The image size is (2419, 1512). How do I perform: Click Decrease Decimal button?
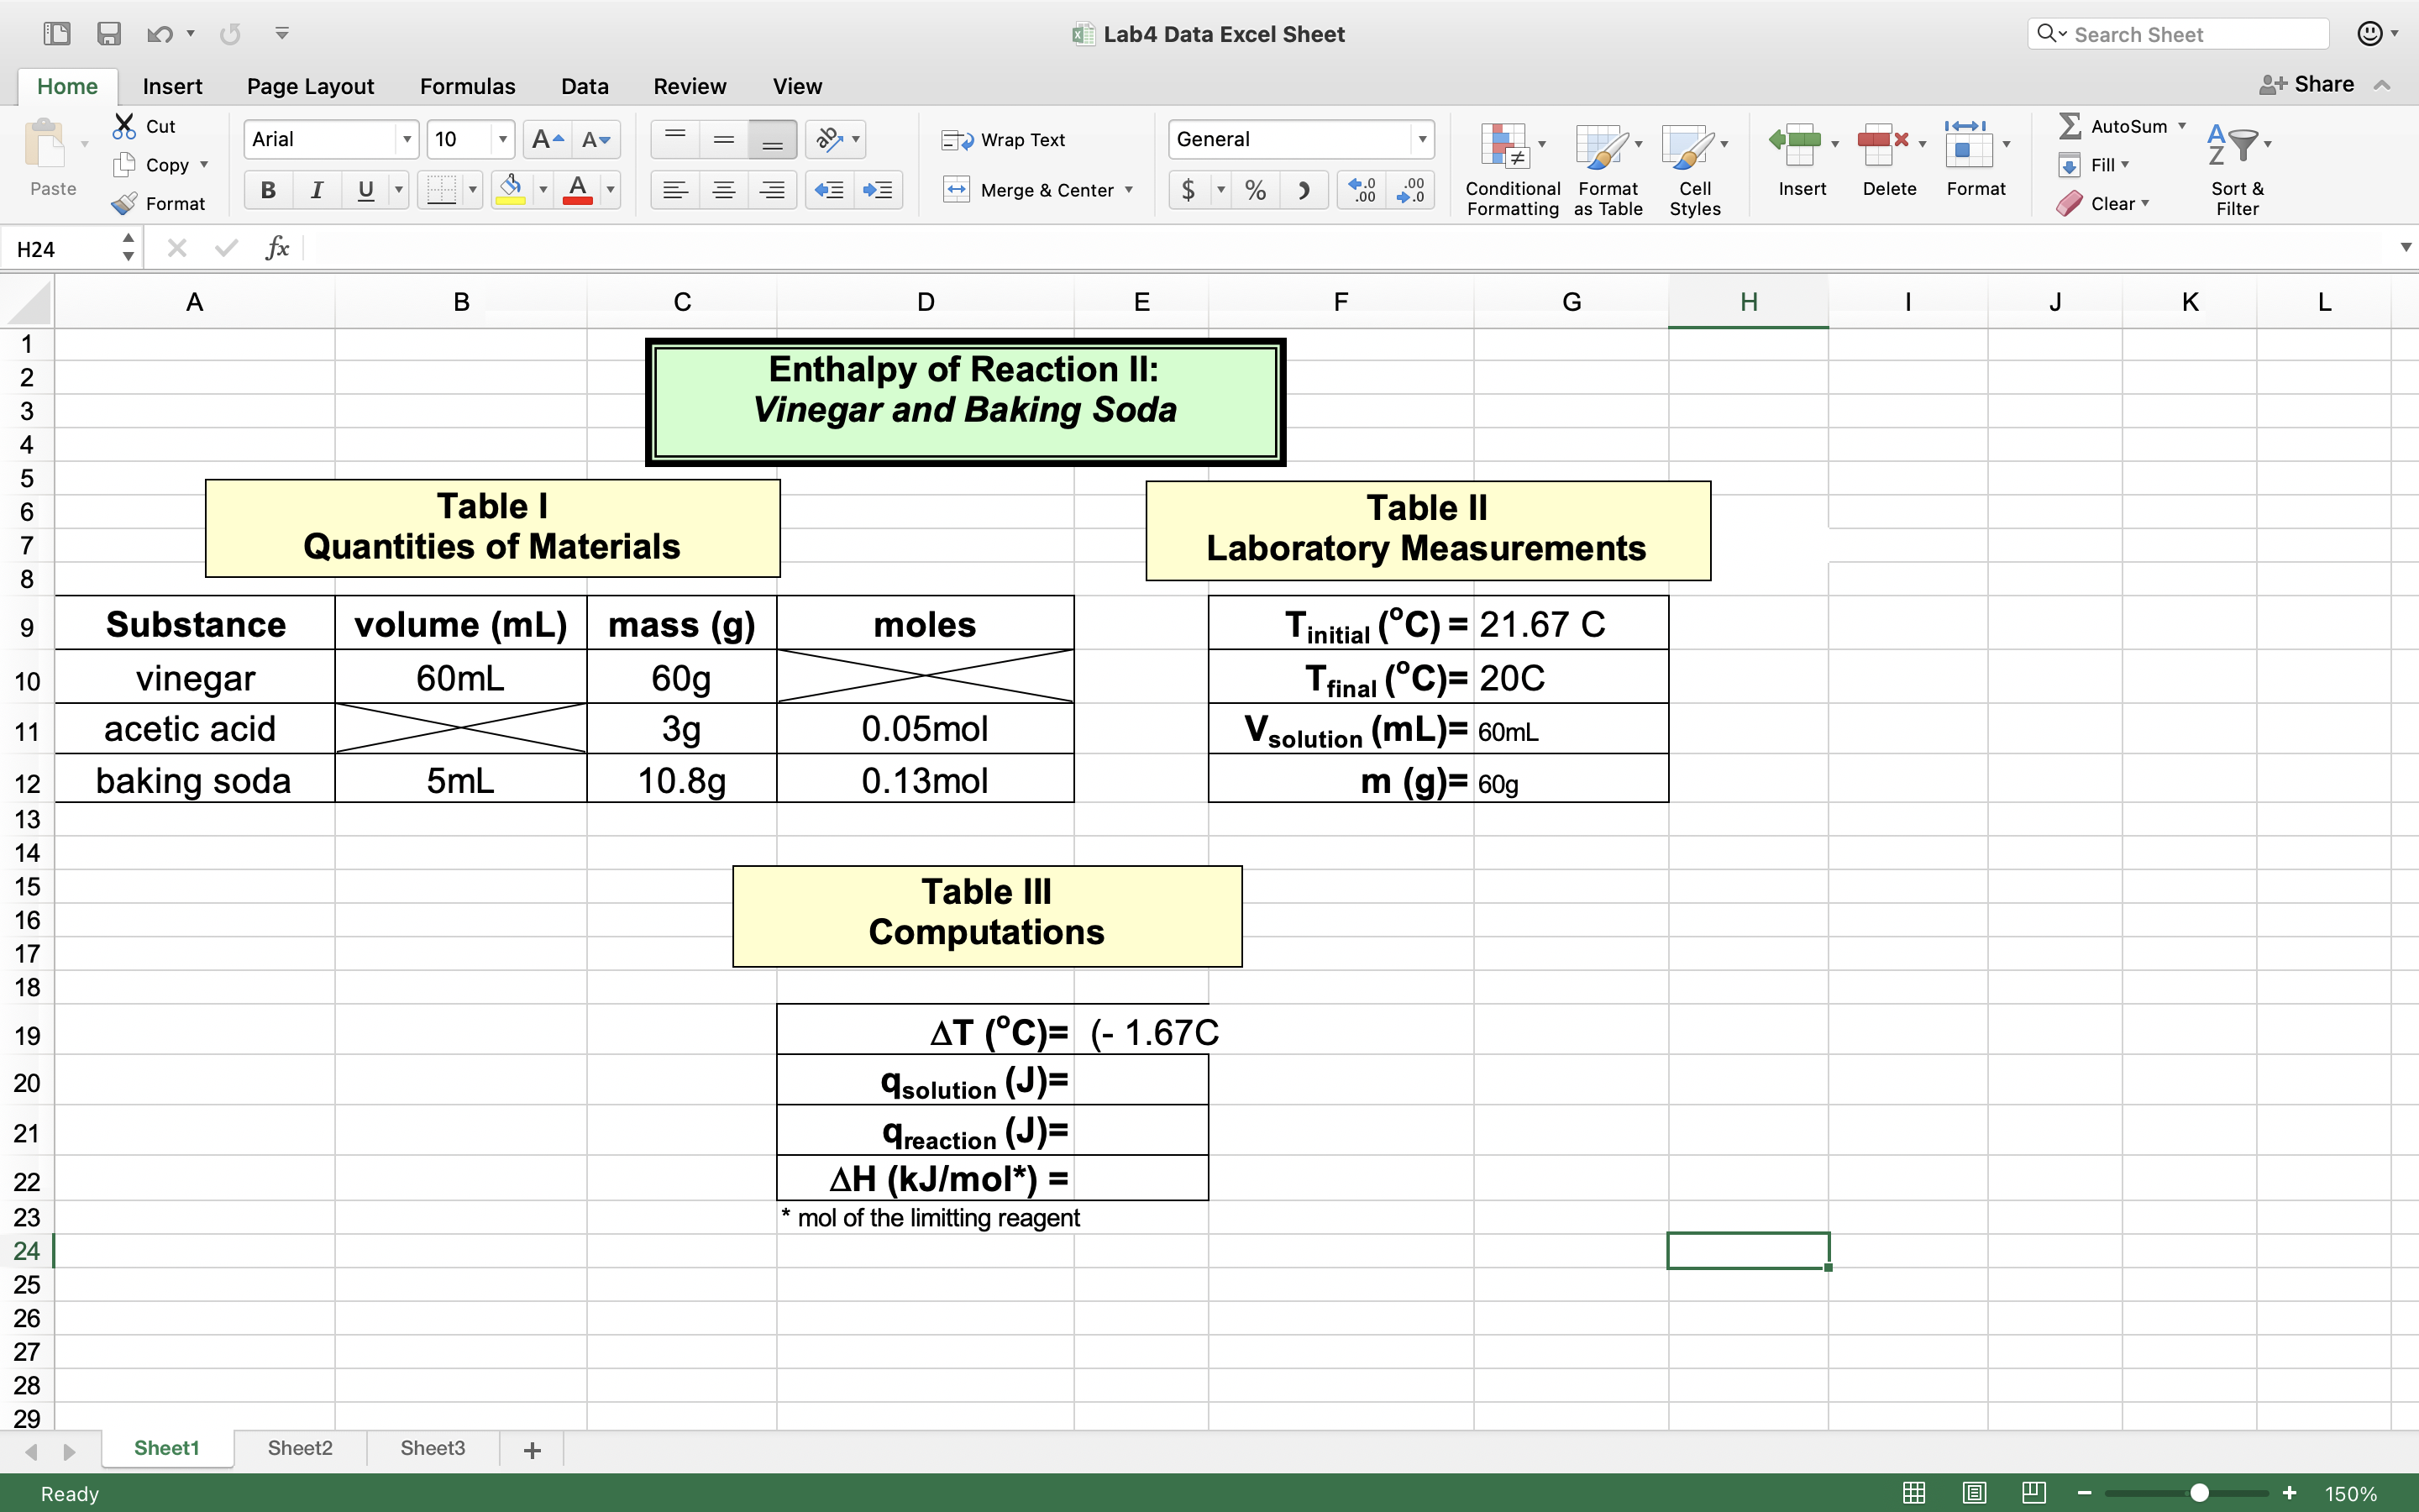click(x=1410, y=190)
